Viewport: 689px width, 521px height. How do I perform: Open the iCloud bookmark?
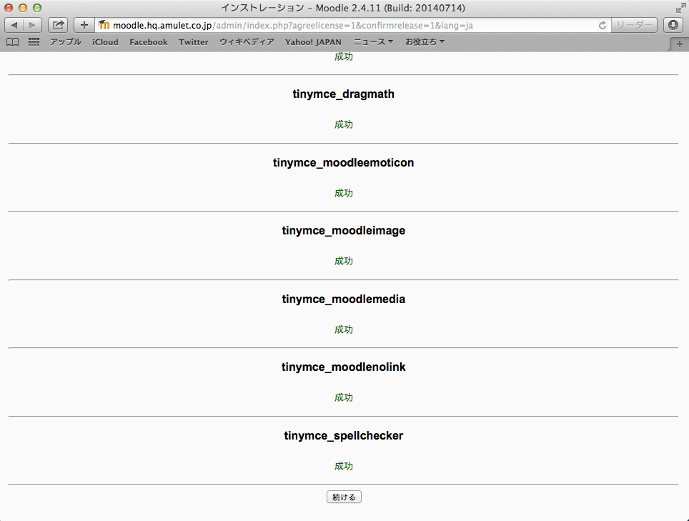point(106,42)
